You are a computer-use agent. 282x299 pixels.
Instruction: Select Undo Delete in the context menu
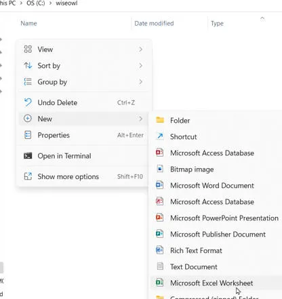tap(83, 102)
